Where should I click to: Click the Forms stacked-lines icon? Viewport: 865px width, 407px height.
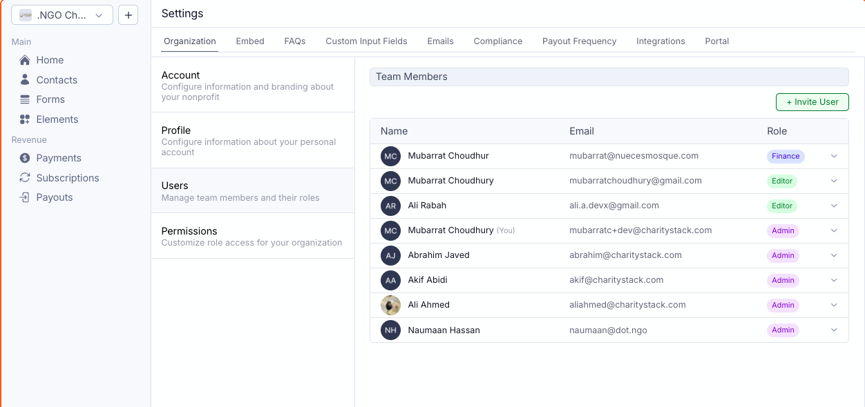25,99
